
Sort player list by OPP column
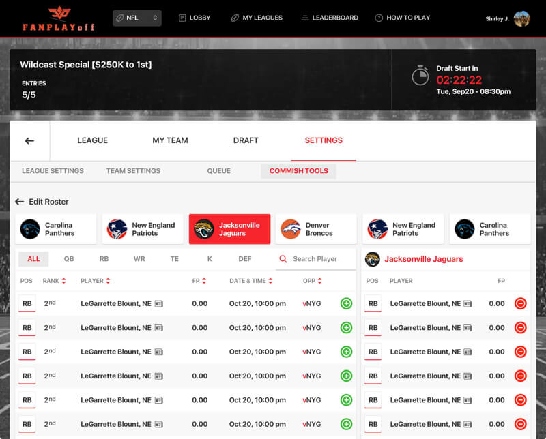point(313,281)
